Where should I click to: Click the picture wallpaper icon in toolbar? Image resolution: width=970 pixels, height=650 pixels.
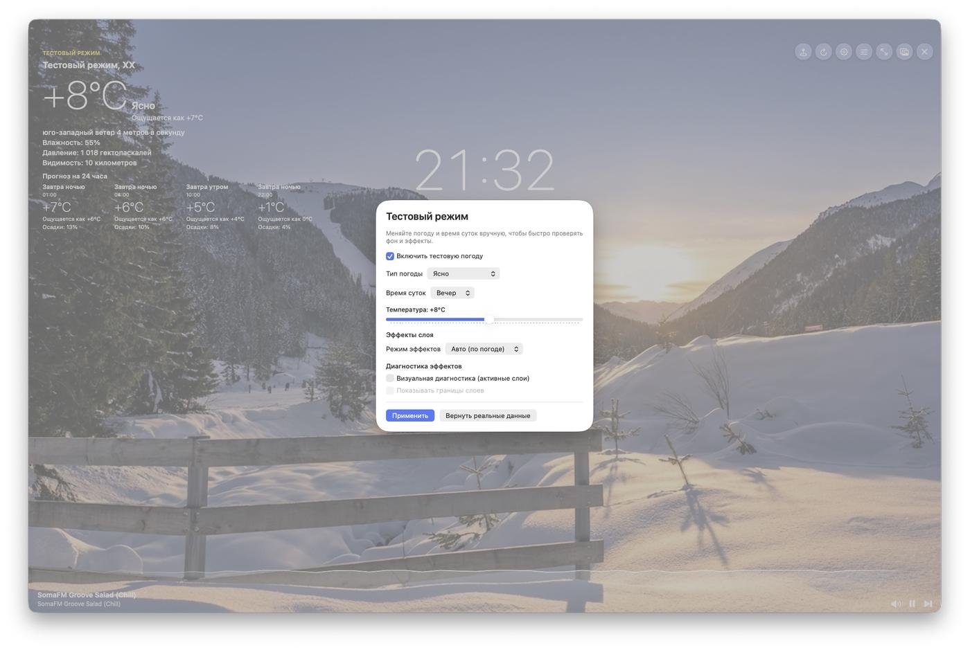tap(904, 52)
